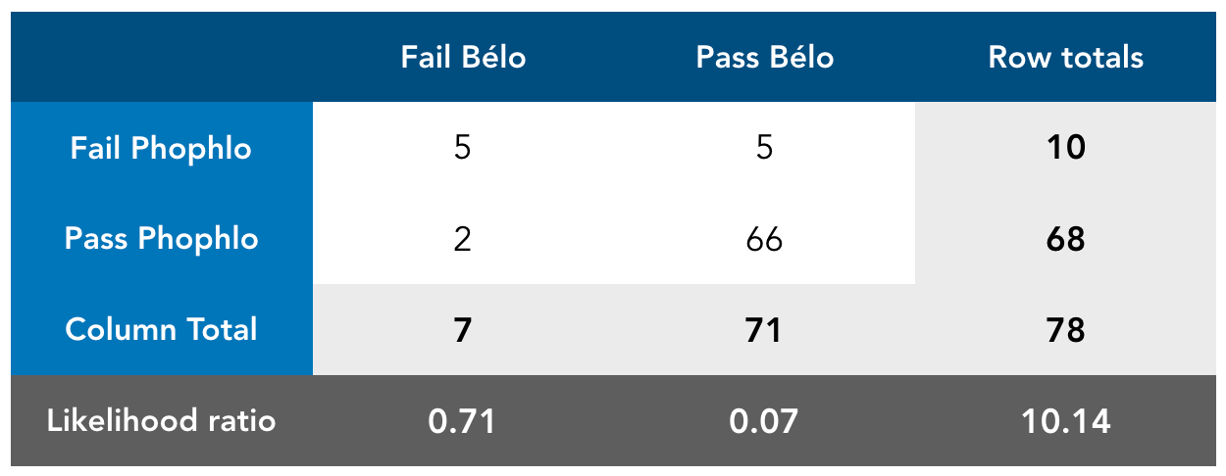Select the Pass Phophlo row label
The width and height of the screenshot is (1226, 476).
point(162,239)
